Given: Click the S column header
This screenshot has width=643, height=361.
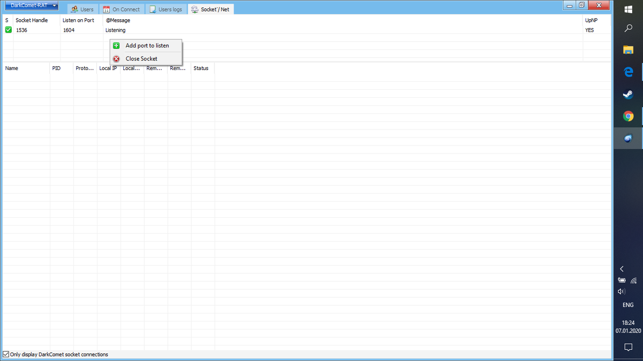Looking at the screenshot, I should (8, 20).
